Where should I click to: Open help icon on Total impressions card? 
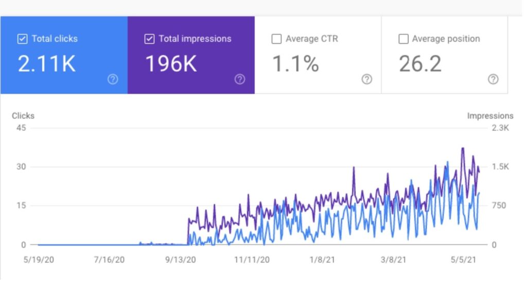pyautogui.click(x=239, y=79)
